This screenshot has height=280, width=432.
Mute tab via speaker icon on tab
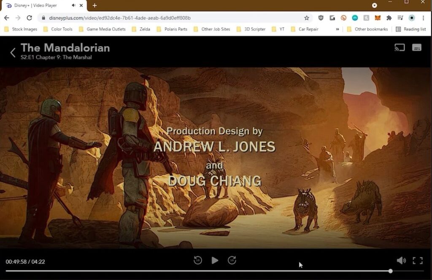tap(73, 5)
